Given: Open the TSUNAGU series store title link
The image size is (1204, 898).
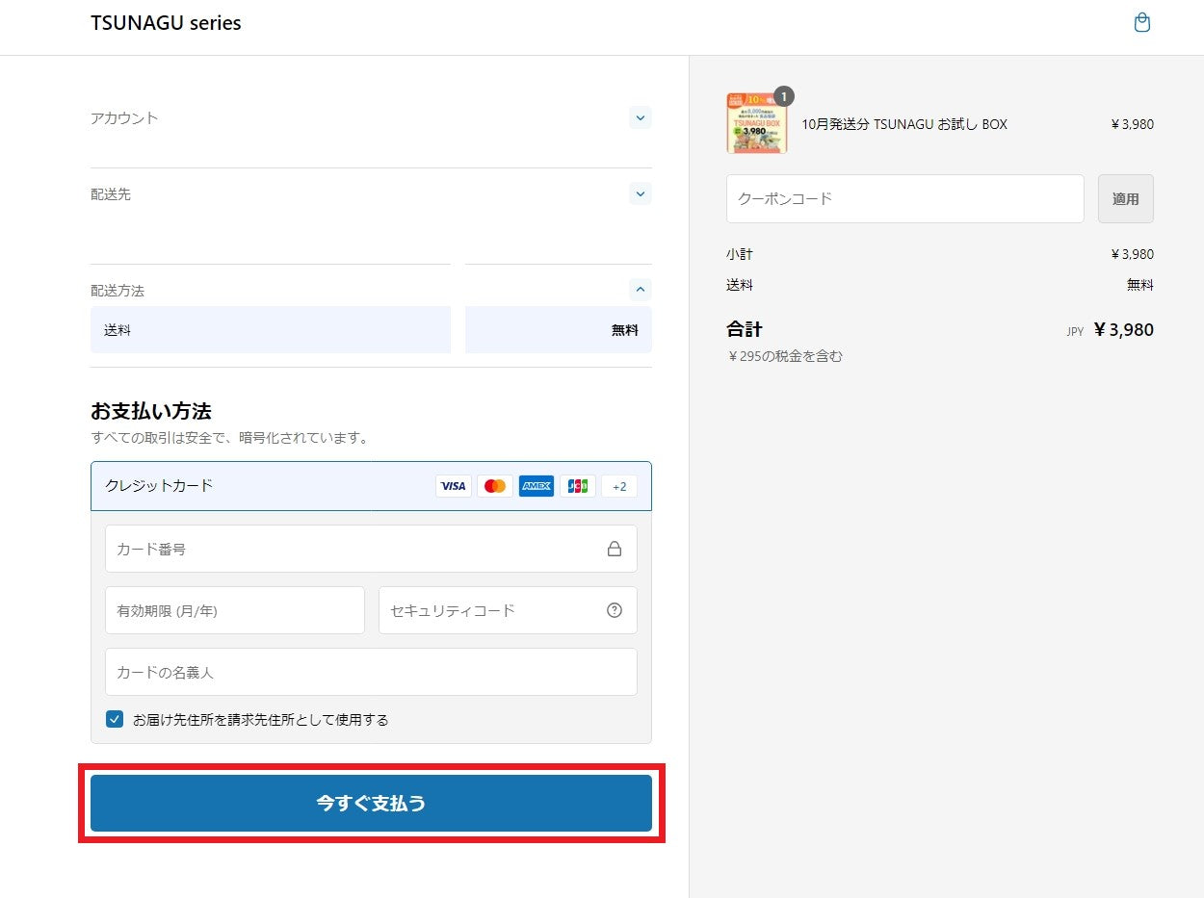Looking at the screenshot, I should (x=166, y=23).
